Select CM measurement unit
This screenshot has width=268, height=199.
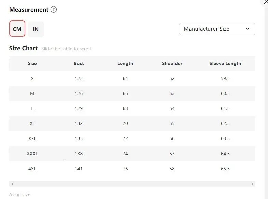[17, 28]
